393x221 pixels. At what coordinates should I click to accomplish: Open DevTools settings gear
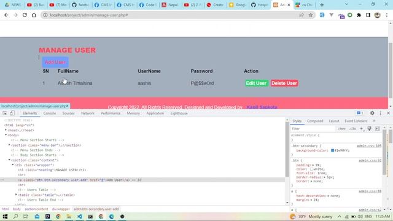pyautogui.click(x=372, y=113)
